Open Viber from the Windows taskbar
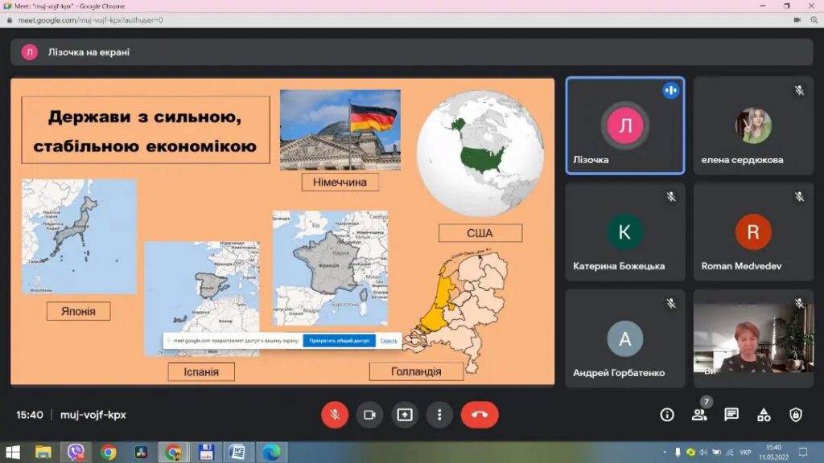 pyautogui.click(x=76, y=452)
